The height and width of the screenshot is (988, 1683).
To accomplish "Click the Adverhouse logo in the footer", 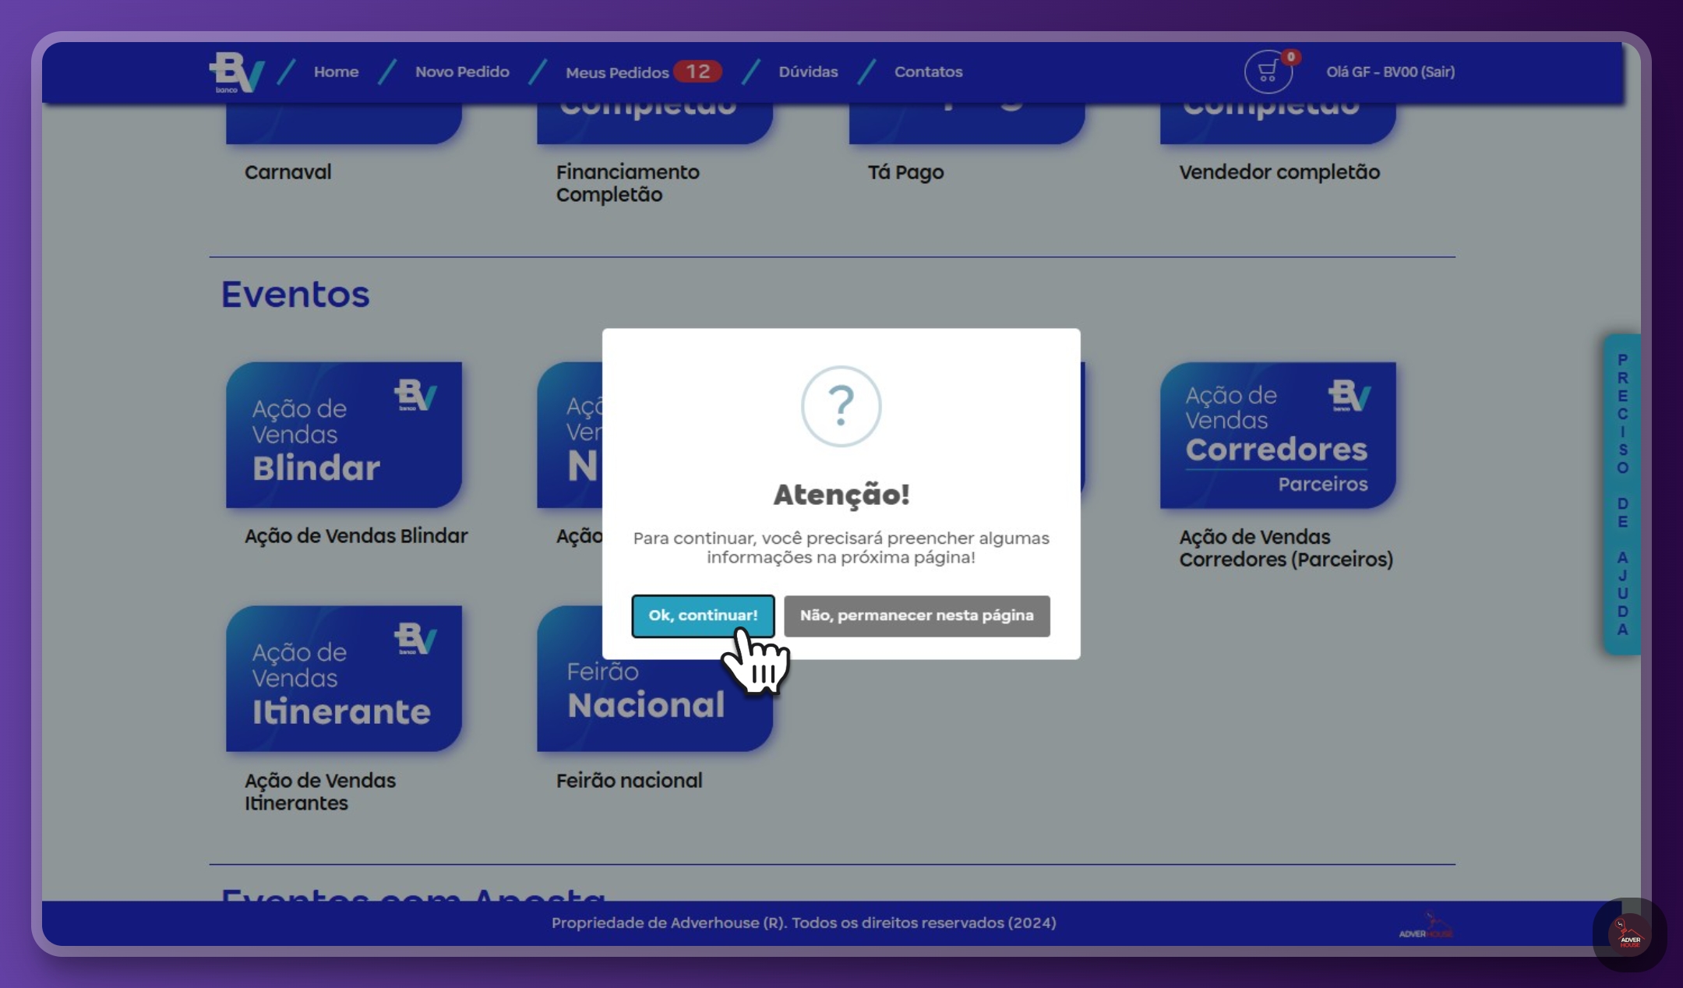I will pyautogui.click(x=1425, y=926).
